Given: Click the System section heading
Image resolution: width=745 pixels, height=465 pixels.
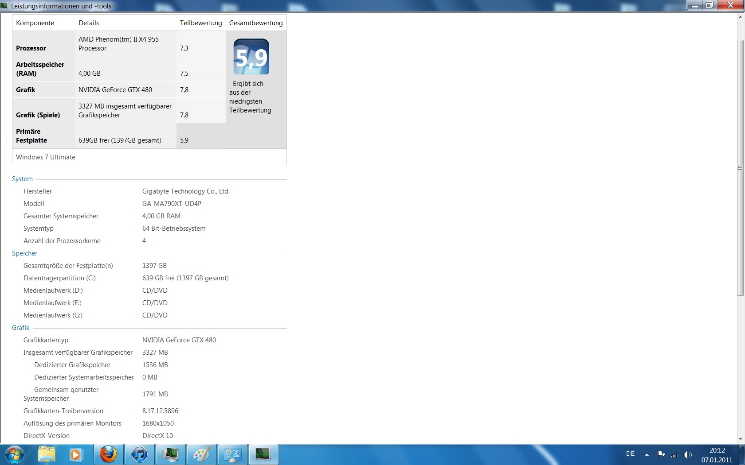Looking at the screenshot, I should click(22, 179).
